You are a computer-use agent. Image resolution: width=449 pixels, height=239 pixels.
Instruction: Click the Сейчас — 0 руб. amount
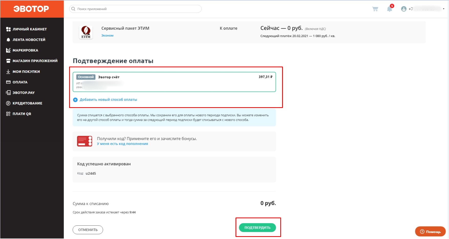281,28
